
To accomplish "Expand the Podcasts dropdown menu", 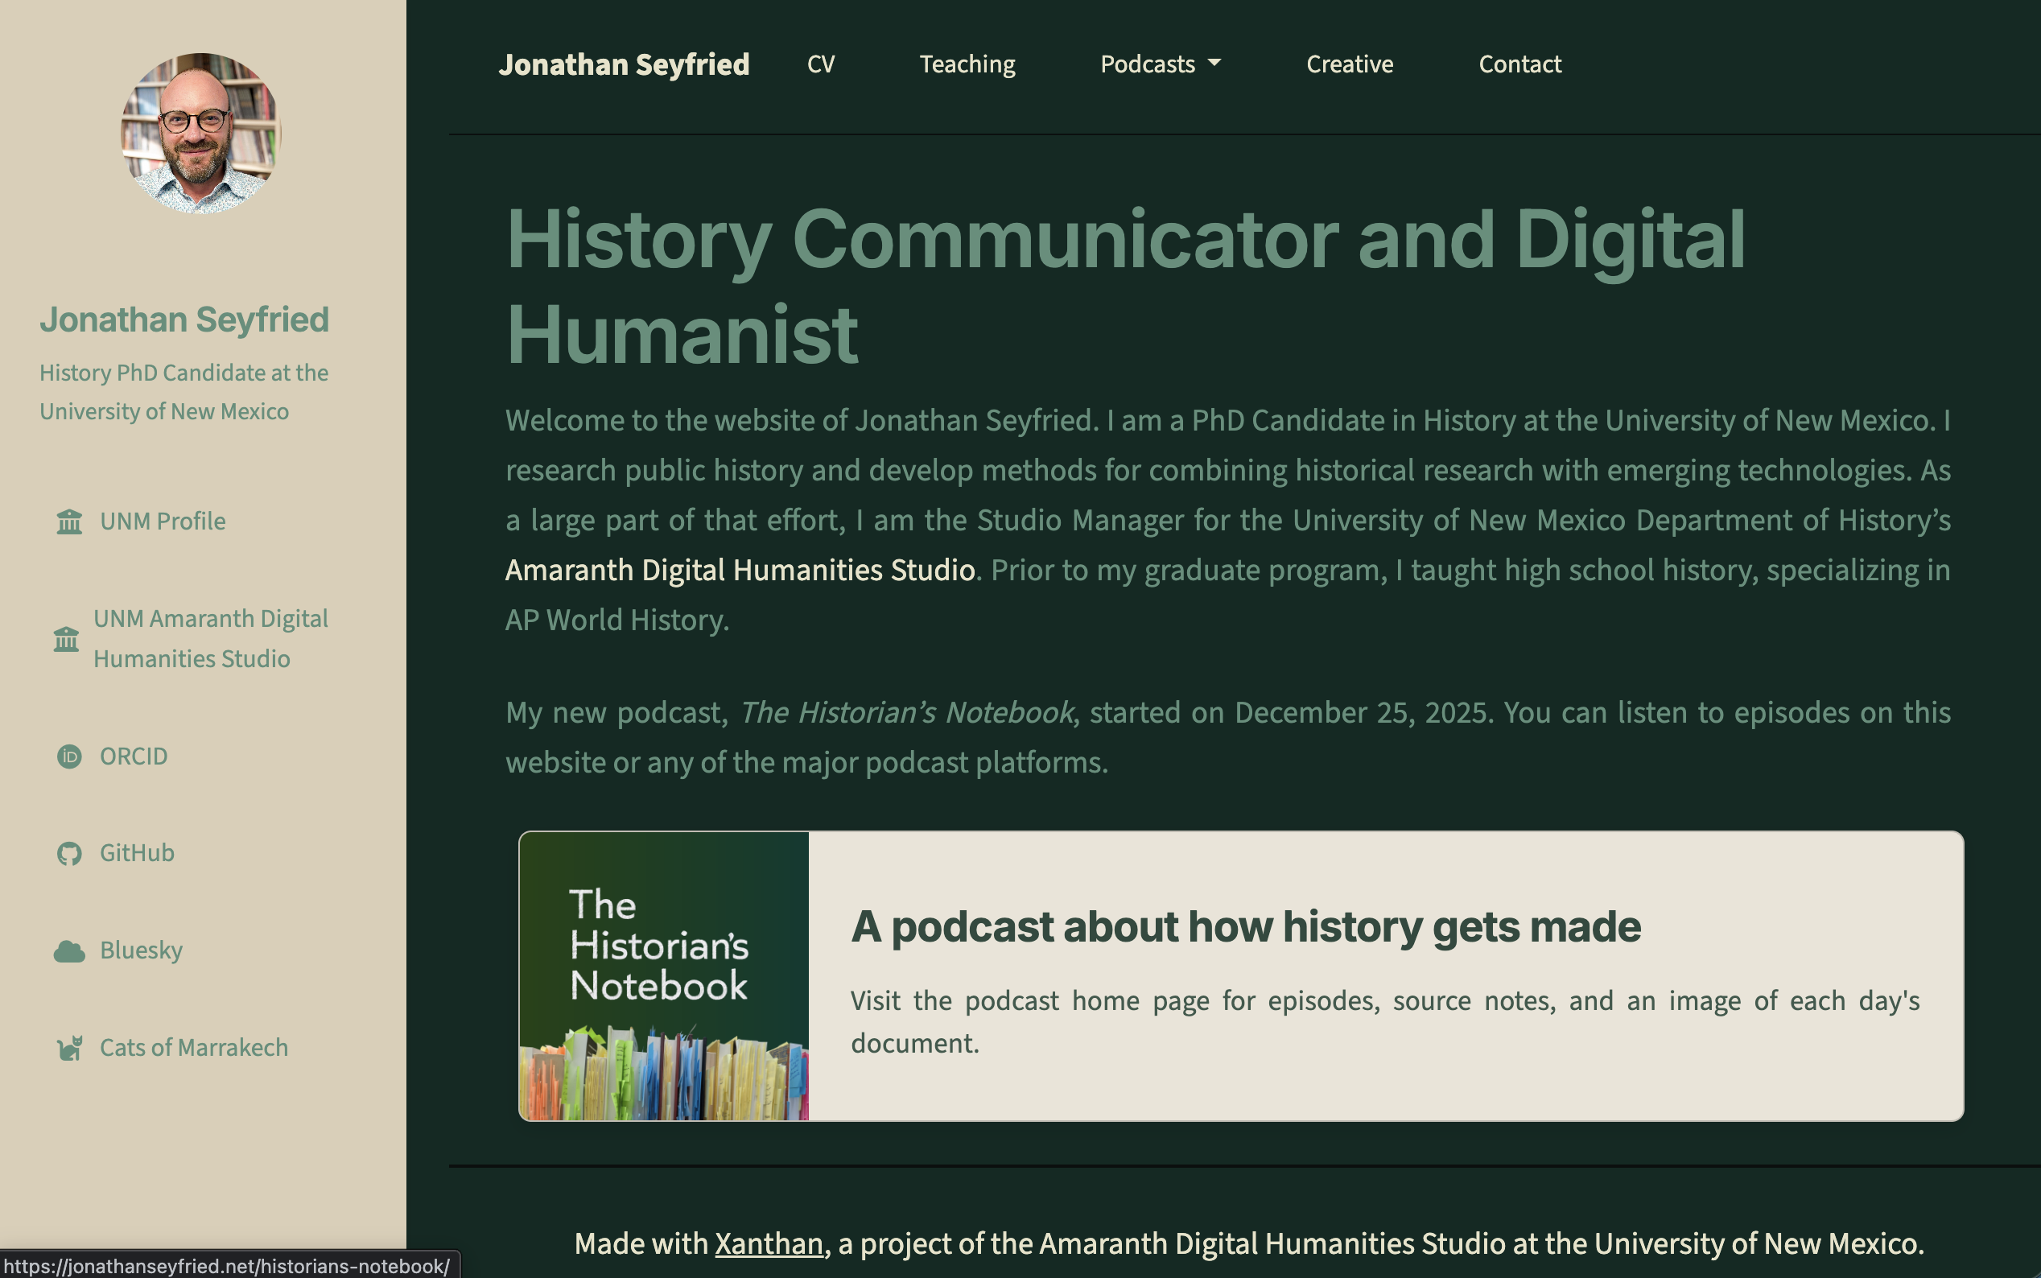I will coord(1161,64).
